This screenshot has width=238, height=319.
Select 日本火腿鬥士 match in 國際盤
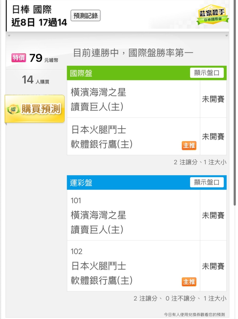133,136
